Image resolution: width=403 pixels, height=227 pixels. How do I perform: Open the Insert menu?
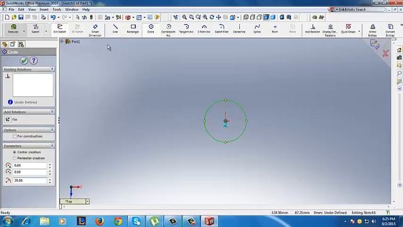tap(44, 9)
